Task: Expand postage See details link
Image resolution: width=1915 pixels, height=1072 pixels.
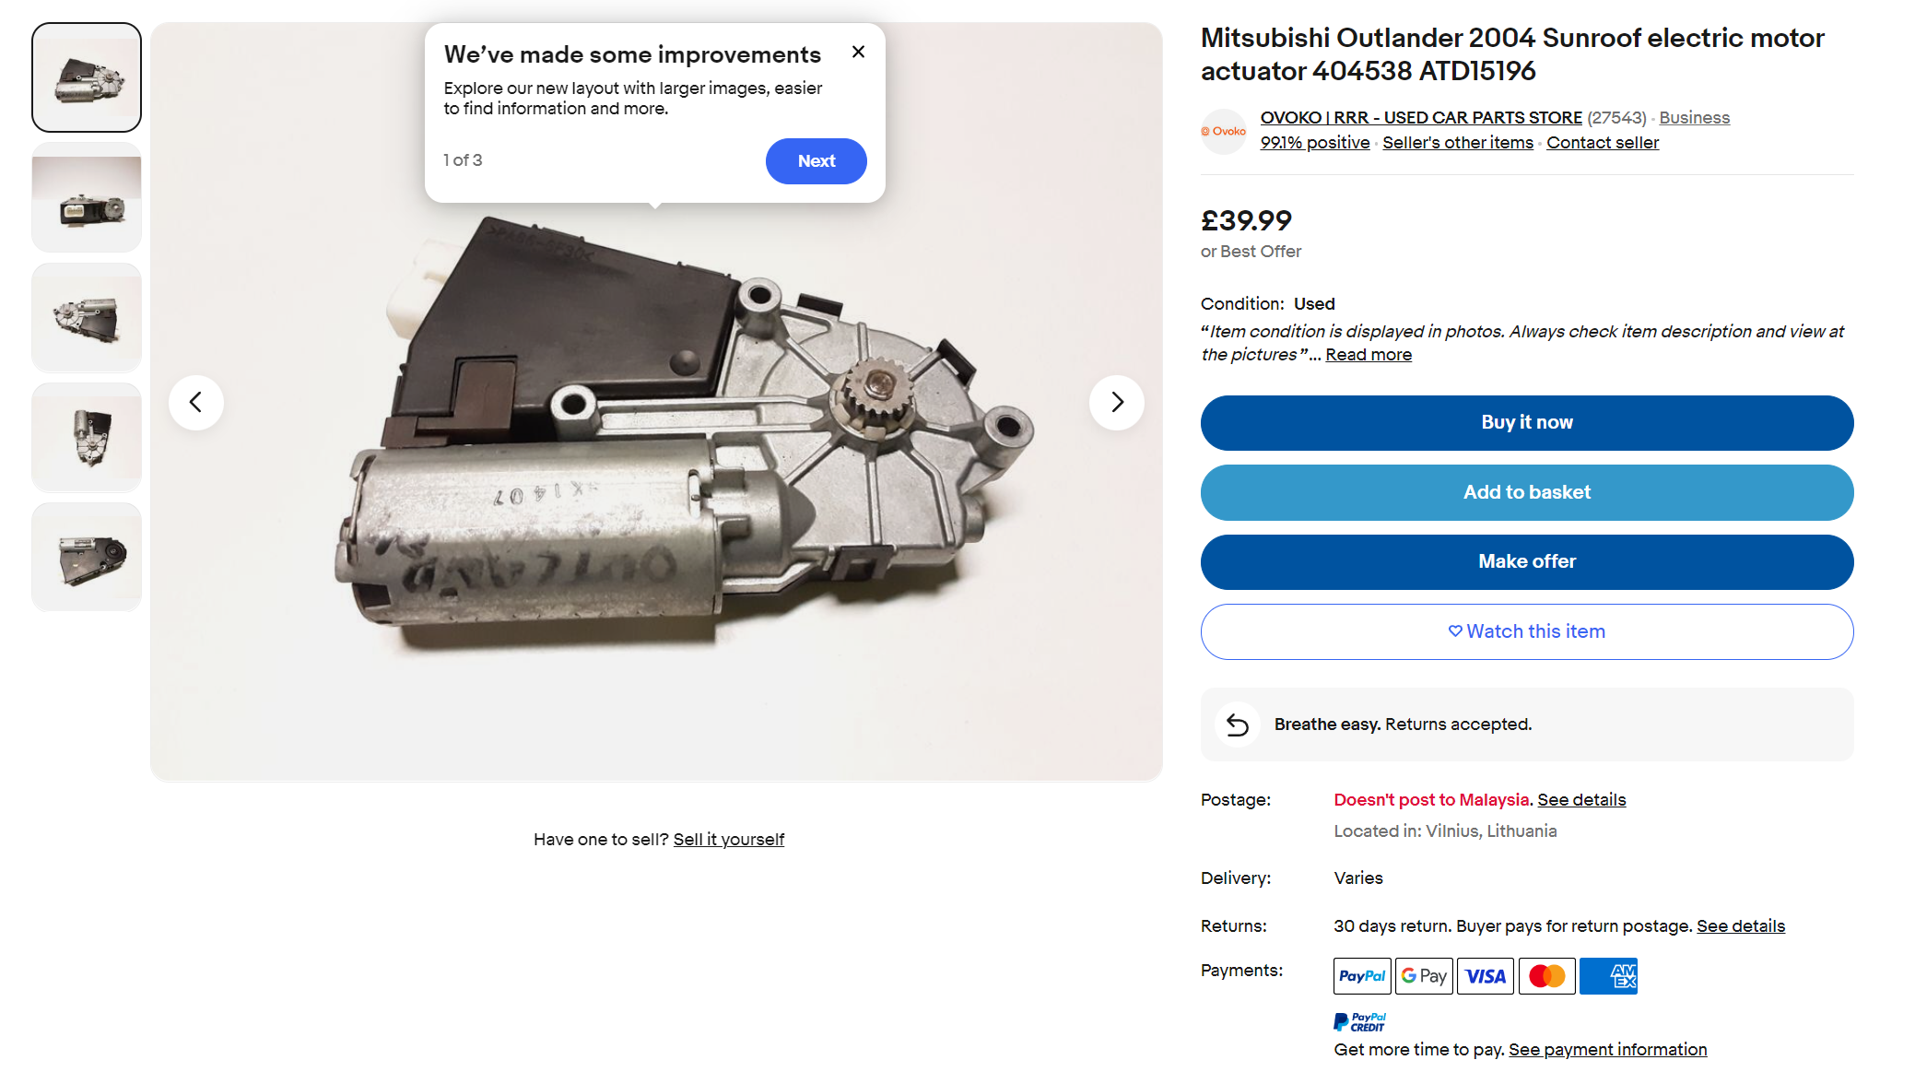Action: point(1580,800)
